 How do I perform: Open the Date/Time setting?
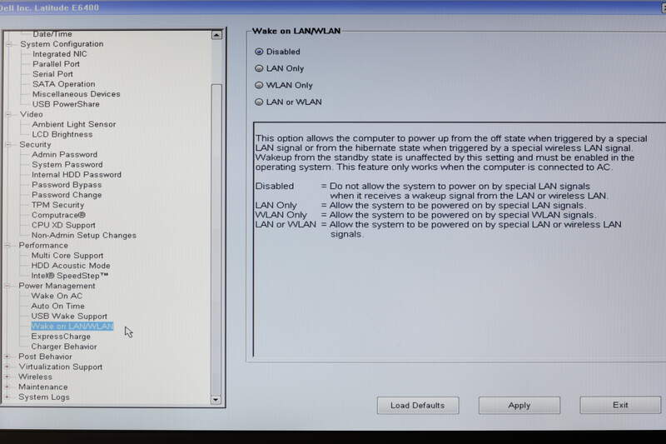[x=52, y=34]
